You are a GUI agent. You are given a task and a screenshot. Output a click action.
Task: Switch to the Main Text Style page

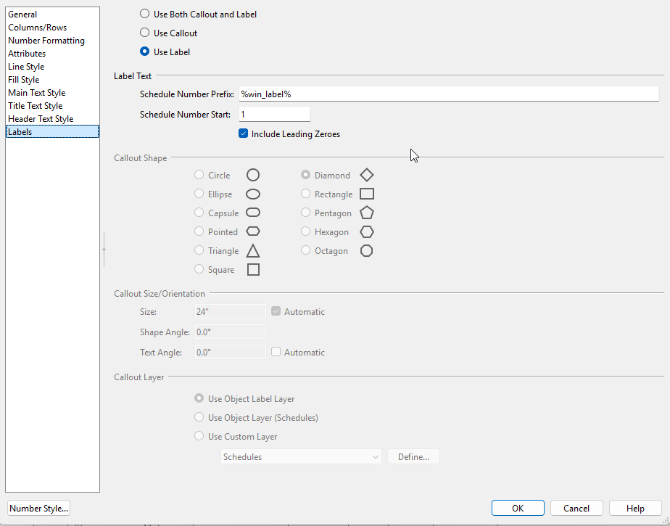click(x=37, y=93)
